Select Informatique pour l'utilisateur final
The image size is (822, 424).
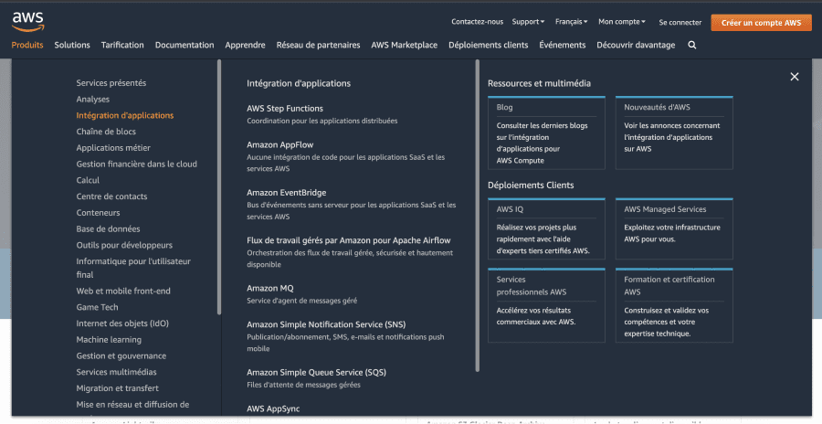[x=133, y=268]
